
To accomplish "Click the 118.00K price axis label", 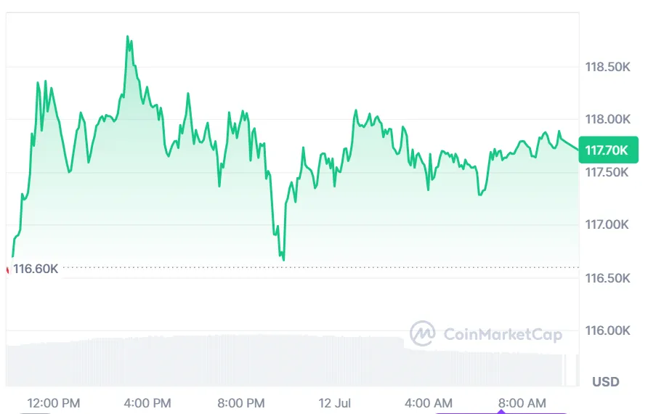I will click(x=608, y=120).
